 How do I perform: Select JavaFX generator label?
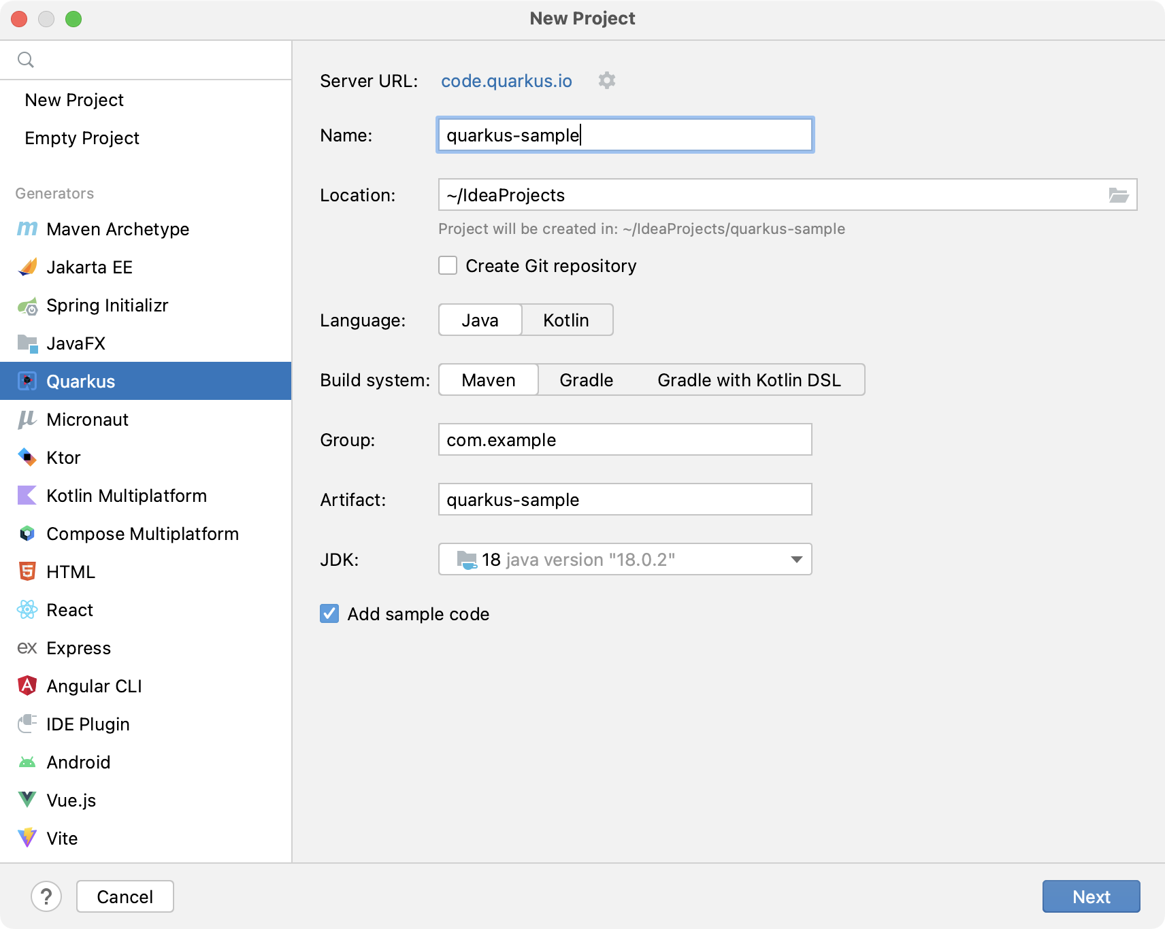click(76, 343)
